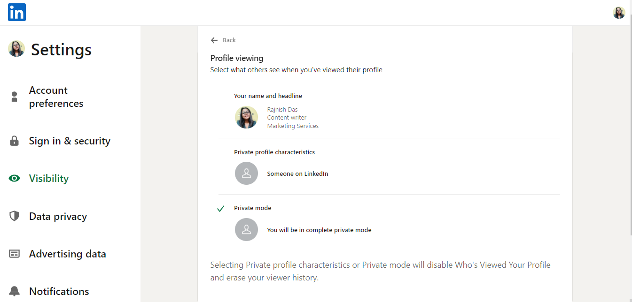Click the Back arrow icon
Screen dimensions: 632x302
tap(214, 40)
